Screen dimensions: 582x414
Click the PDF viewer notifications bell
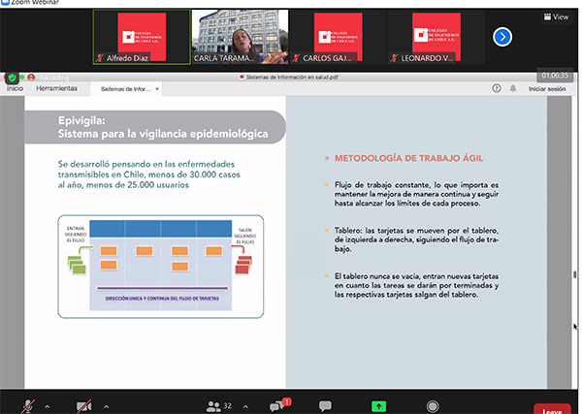511,88
